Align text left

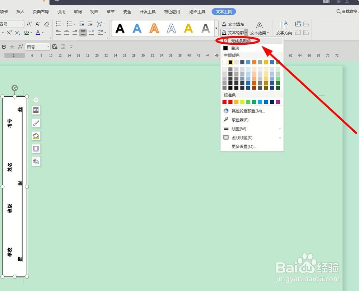click(x=59, y=33)
